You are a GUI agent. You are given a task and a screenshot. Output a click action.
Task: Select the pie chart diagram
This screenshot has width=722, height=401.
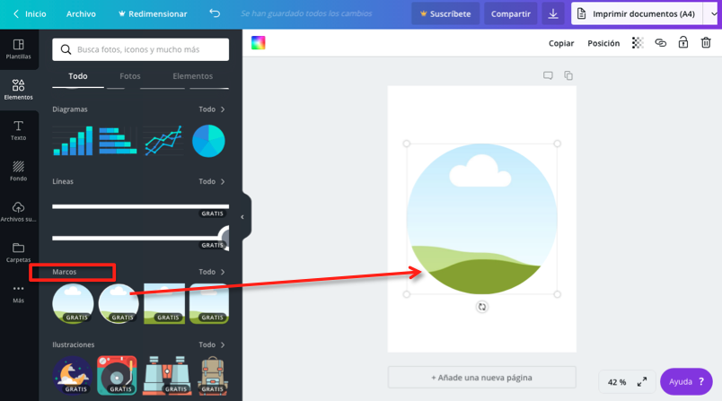tap(208, 141)
